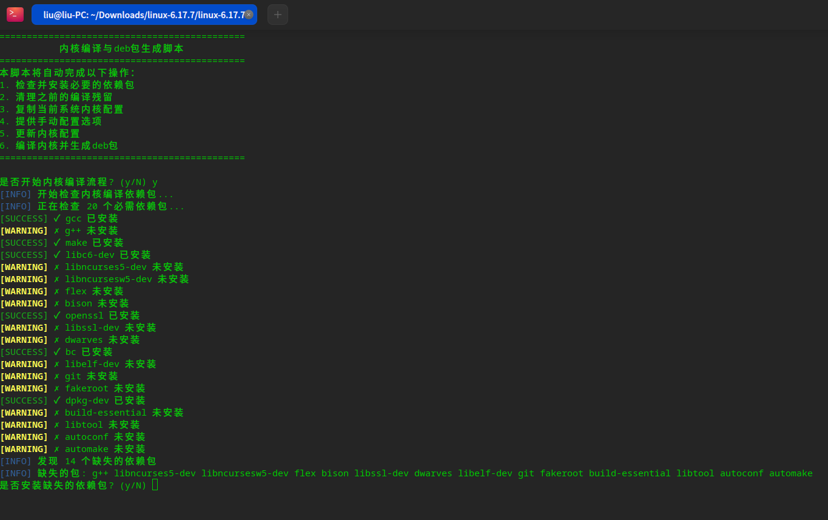This screenshot has height=520, width=828.
Task: Click the ✗ mark beside automake 未安装
Action: pos(57,449)
